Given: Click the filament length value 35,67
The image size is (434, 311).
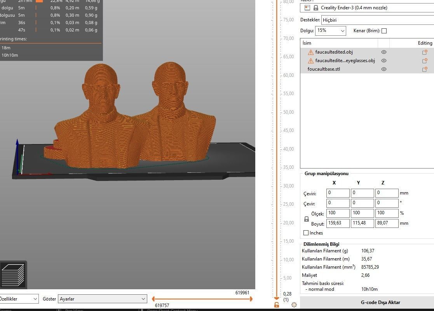Looking at the screenshot, I should tap(366, 259).
